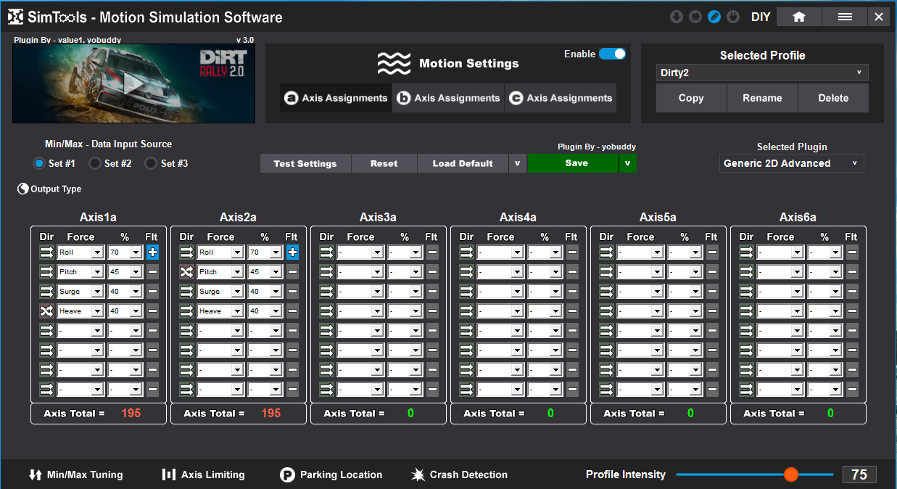This screenshot has height=489, width=897.
Task: Click the home icon in title bar
Action: 798,17
